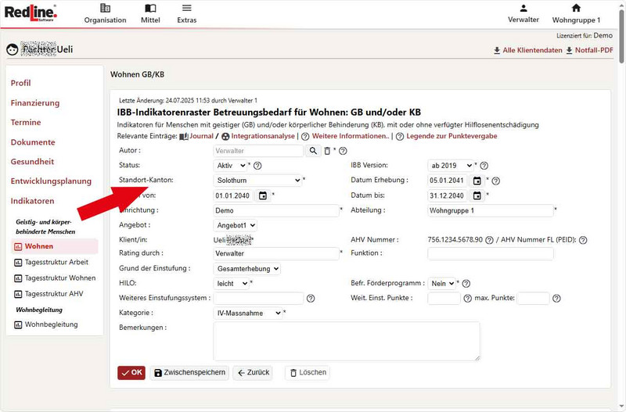The width and height of the screenshot is (626, 412).
Task: Expand the Kategorie IV-Massnahme dropdown
Action: [248, 313]
